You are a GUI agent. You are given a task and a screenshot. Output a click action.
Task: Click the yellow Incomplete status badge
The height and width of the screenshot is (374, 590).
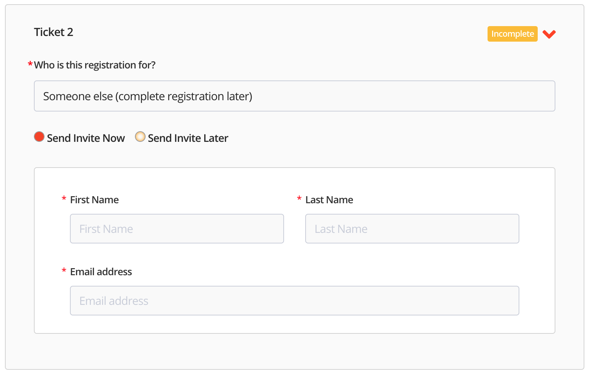pyautogui.click(x=512, y=34)
